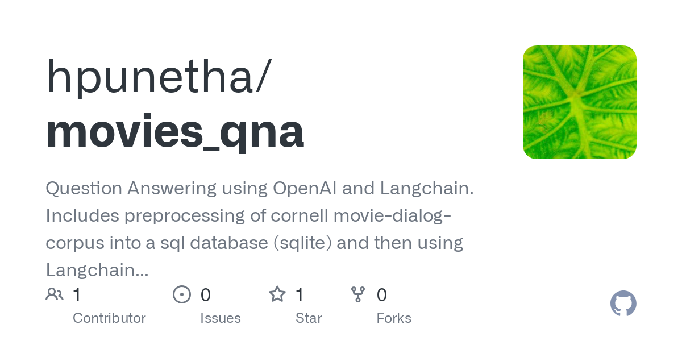This screenshot has height=341, width=682.
Task: Click the Forks label text
Action: 394,318
